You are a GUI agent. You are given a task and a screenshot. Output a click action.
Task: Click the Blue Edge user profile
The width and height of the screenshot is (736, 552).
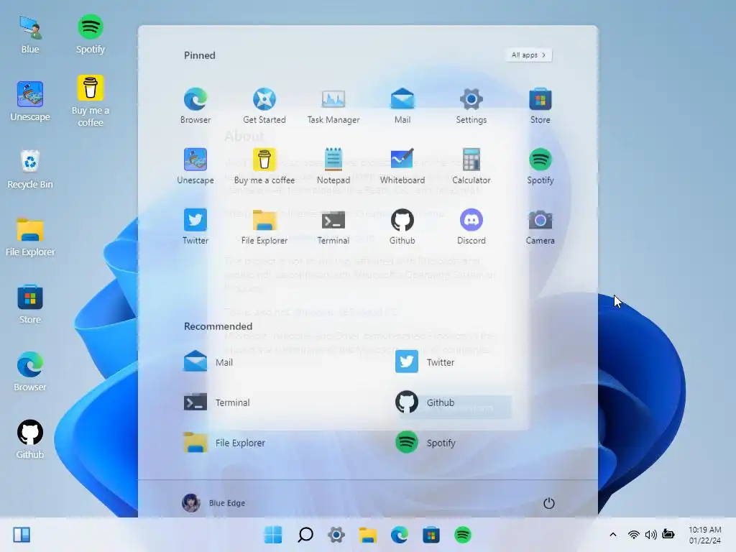pyautogui.click(x=213, y=502)
